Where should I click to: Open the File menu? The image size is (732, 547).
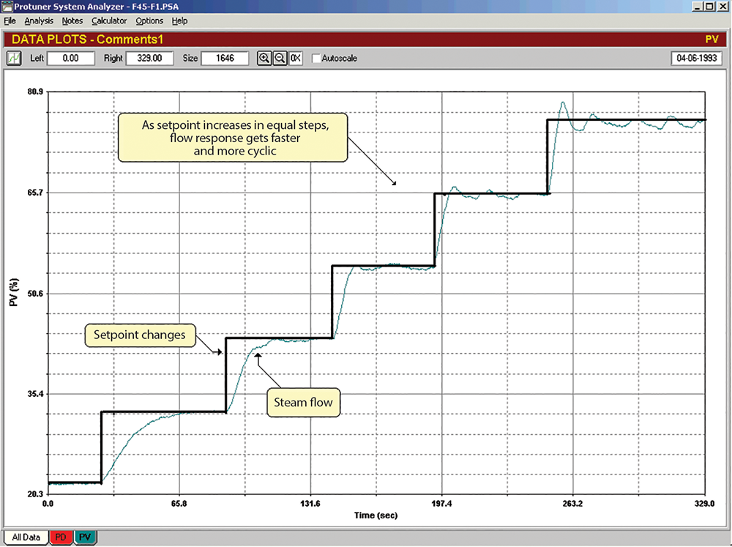click(x=10, y=21)
